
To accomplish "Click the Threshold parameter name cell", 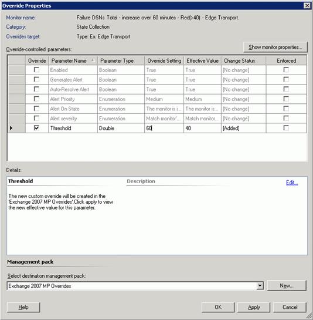I will [x=73, y=128].
